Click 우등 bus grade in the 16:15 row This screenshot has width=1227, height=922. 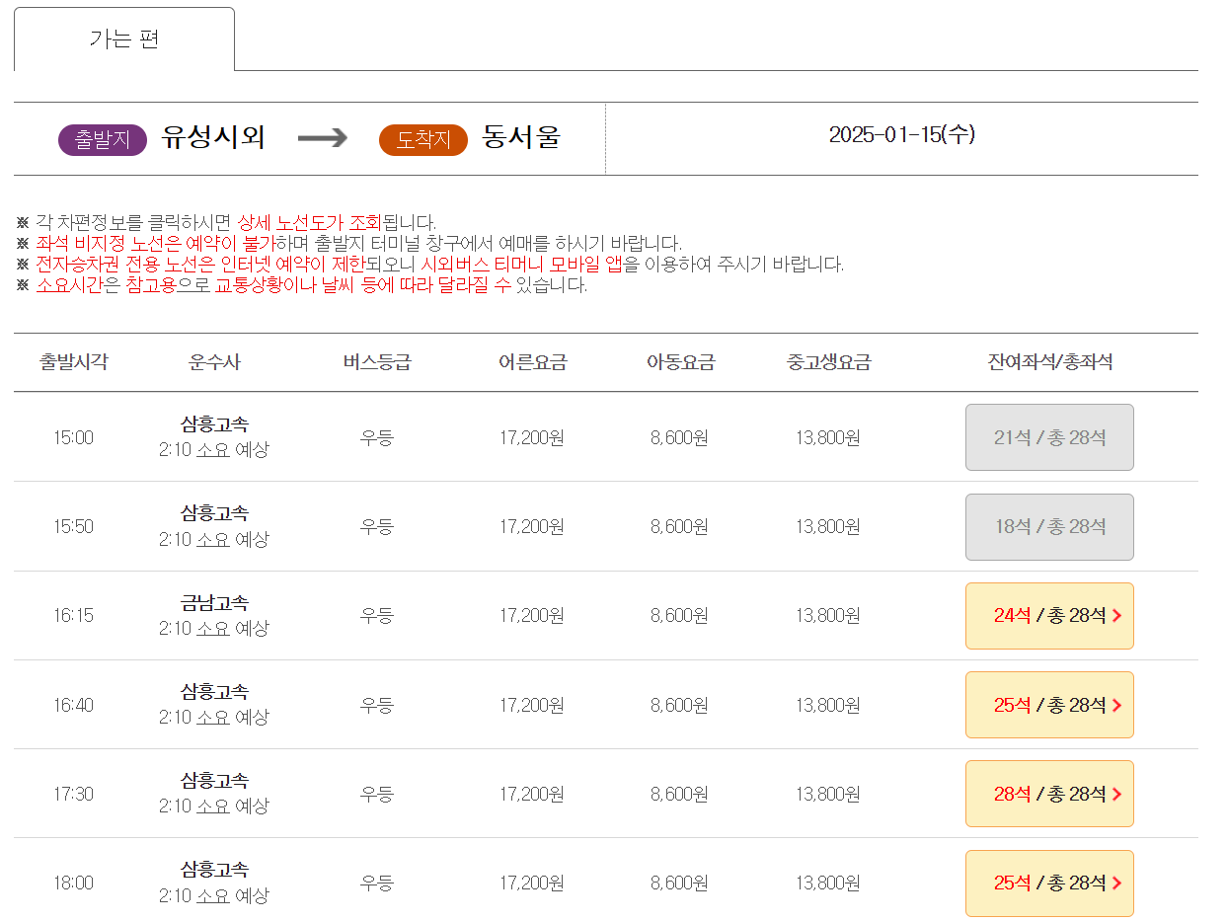coord(377,616)
